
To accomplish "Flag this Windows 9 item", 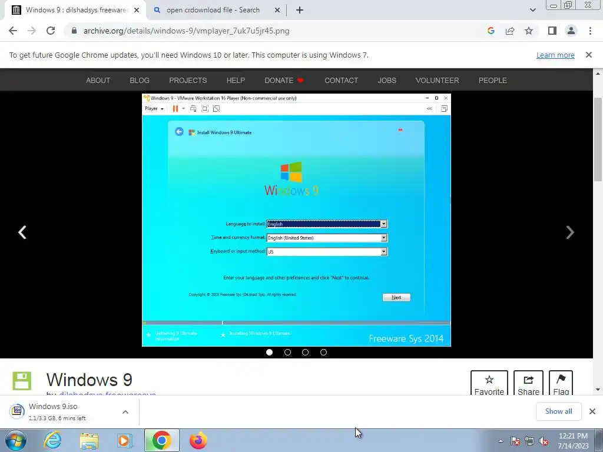I will click(x=561, y=384).
